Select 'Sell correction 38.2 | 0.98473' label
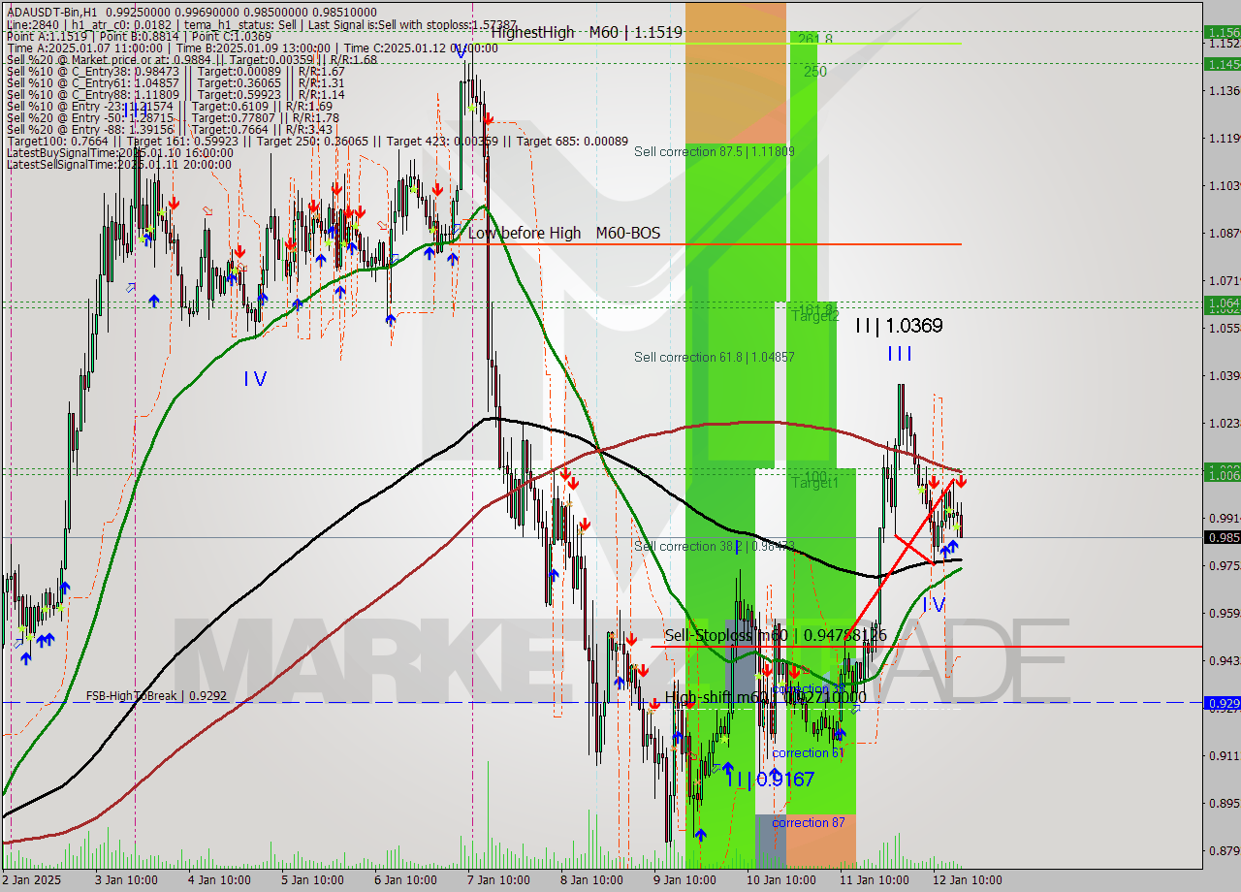Image resolution: width=1241 pixels, height=892 pixels. [715, 546]
